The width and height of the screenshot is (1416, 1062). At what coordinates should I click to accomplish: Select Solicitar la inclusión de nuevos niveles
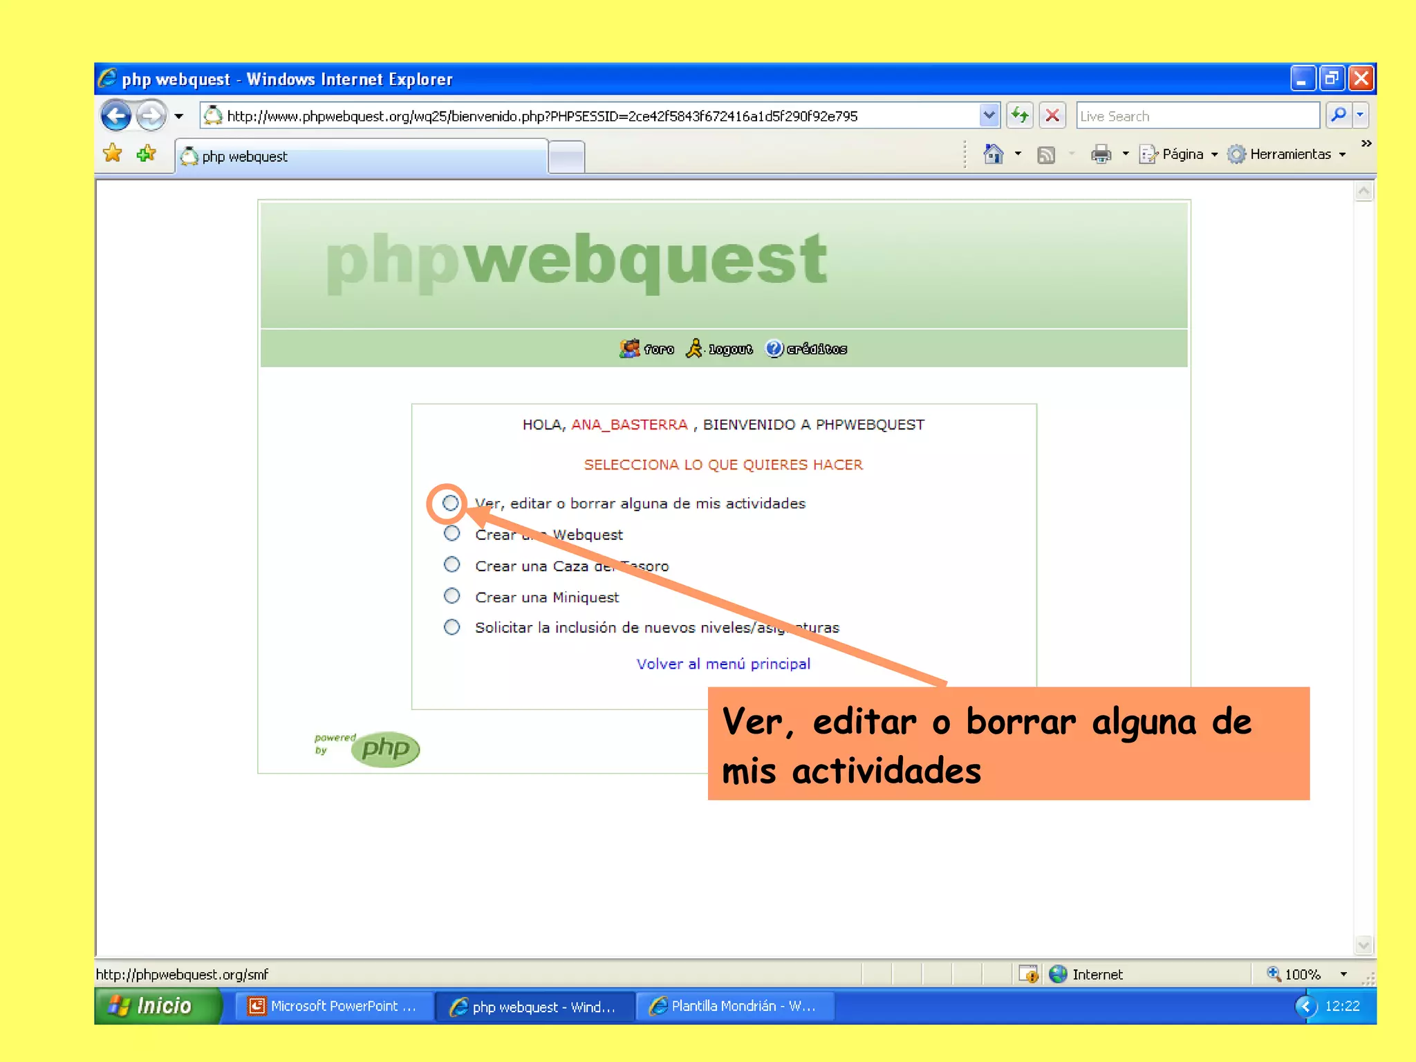[x=451, y=626]
